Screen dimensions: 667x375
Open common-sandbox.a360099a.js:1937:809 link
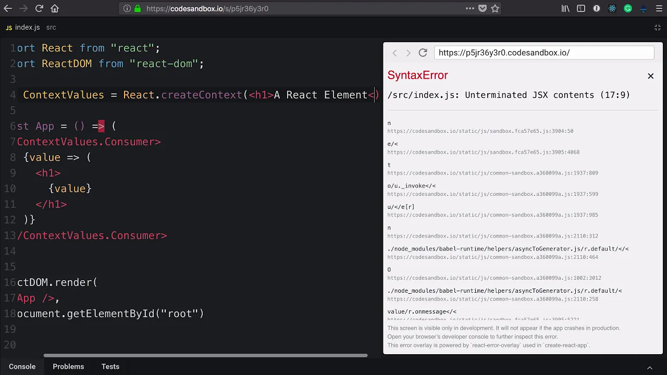[x=492, y=173]
